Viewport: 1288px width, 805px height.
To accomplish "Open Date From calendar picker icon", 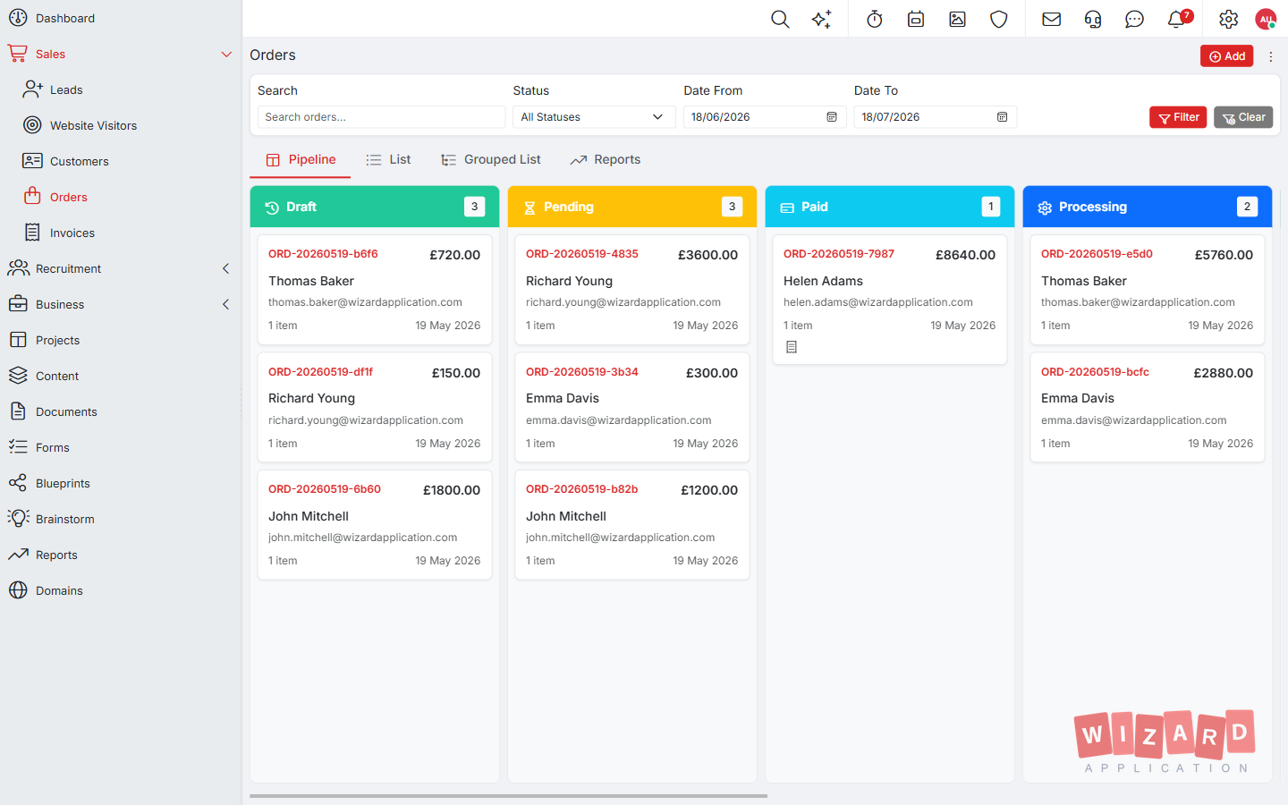I will point(832,117).
